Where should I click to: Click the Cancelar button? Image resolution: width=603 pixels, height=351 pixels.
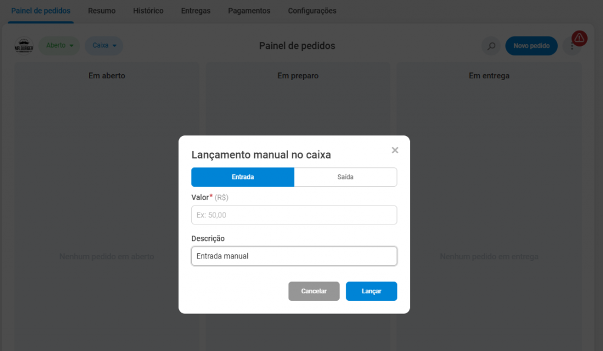(x=314, y=291)
